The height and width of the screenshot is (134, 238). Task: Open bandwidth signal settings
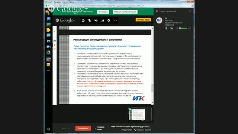102,20
